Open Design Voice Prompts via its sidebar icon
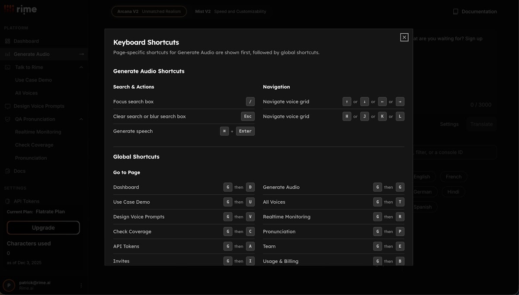The image size is (519, 295). click(7, 105)
